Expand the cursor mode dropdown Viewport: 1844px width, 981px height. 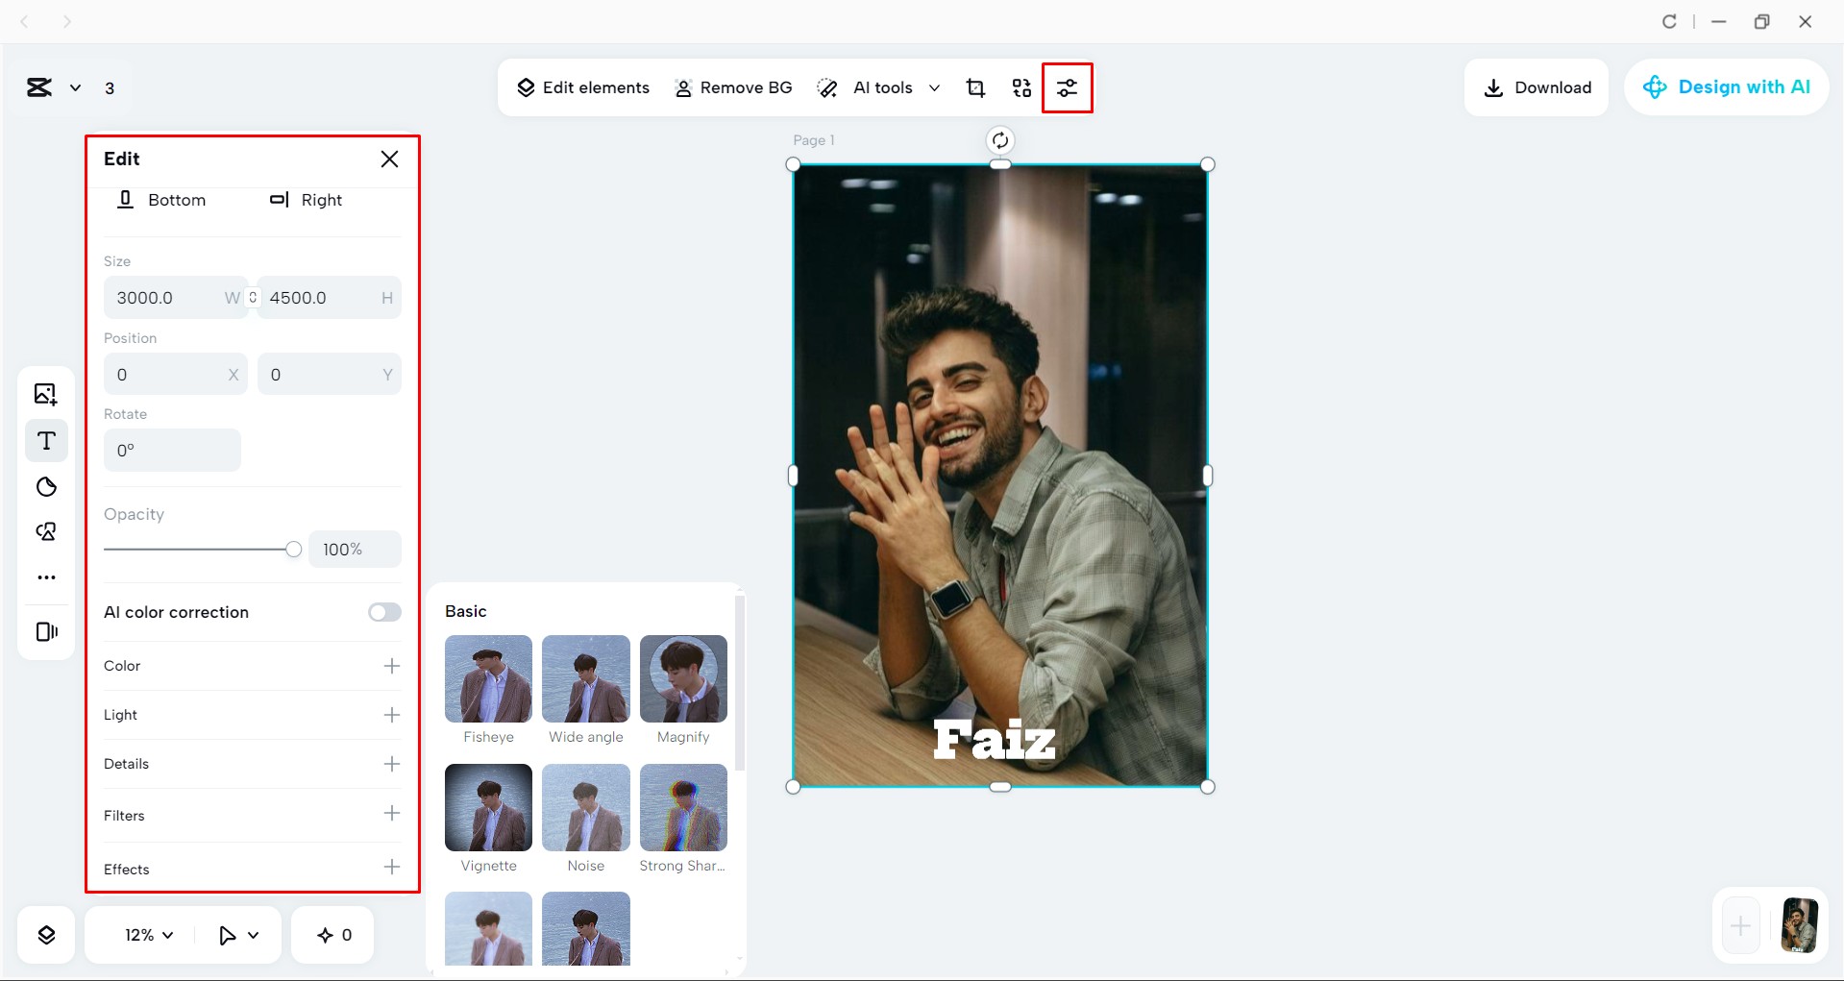click(237, 934)
